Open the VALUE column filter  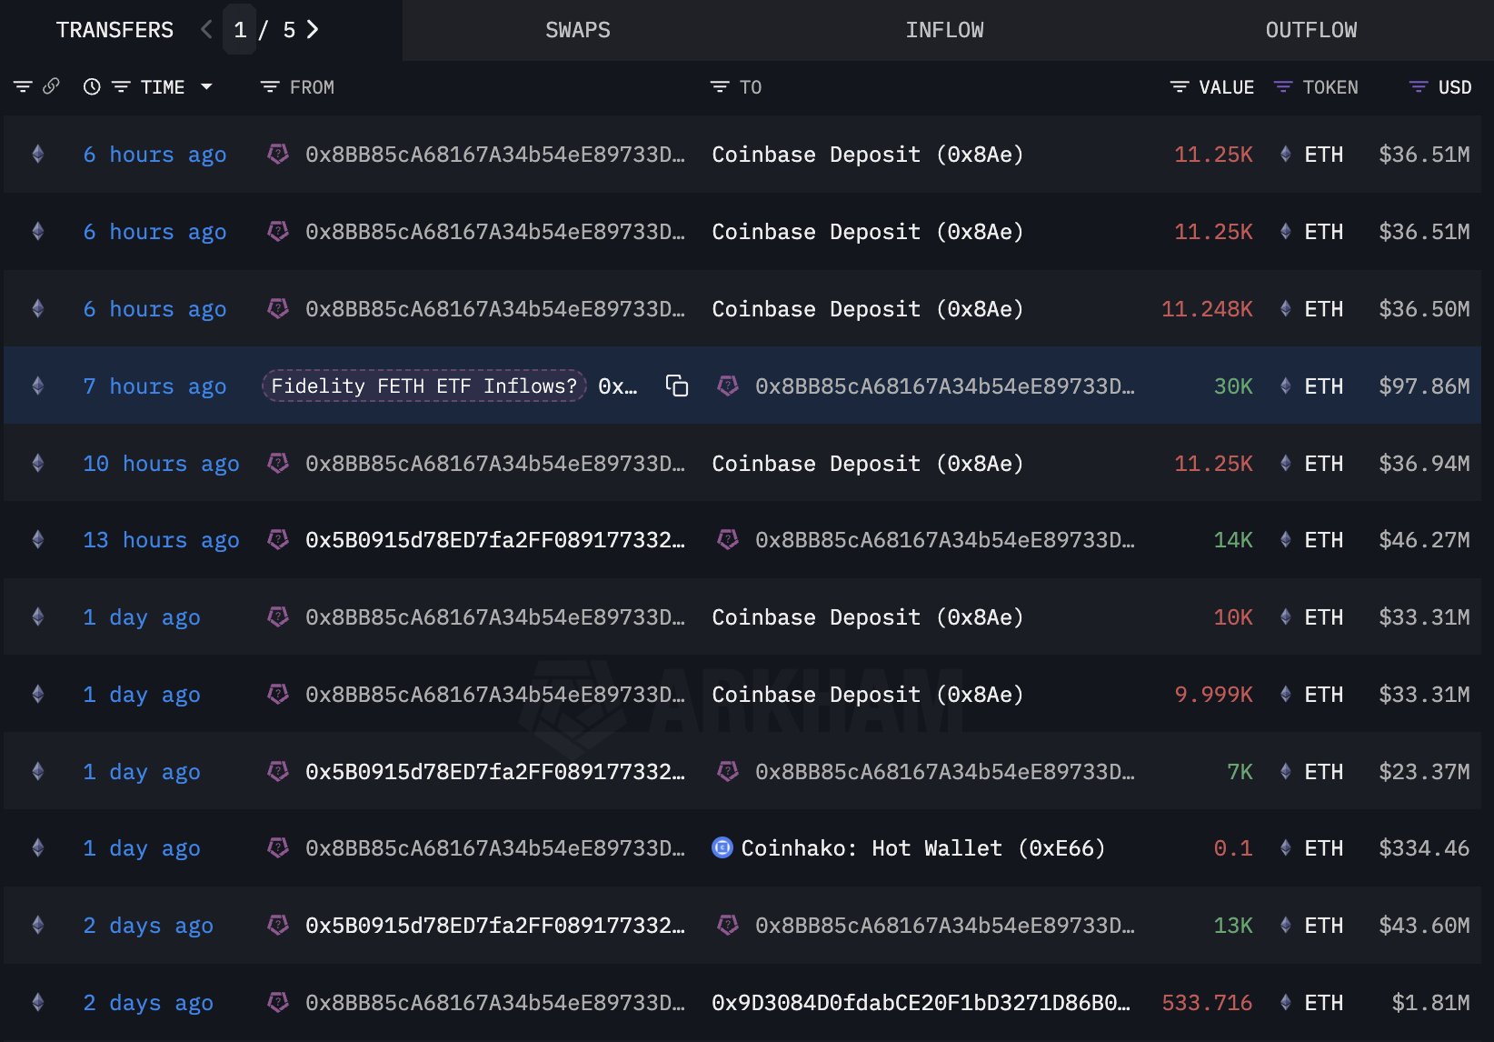tap(1180, 87)
